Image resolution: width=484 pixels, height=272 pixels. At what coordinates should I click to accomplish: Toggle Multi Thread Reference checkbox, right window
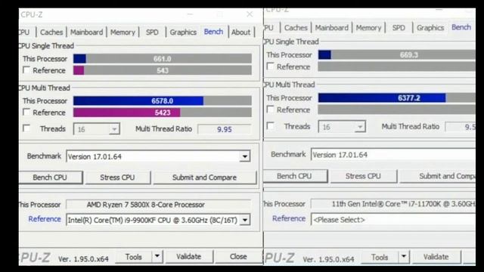pos(271,110)
